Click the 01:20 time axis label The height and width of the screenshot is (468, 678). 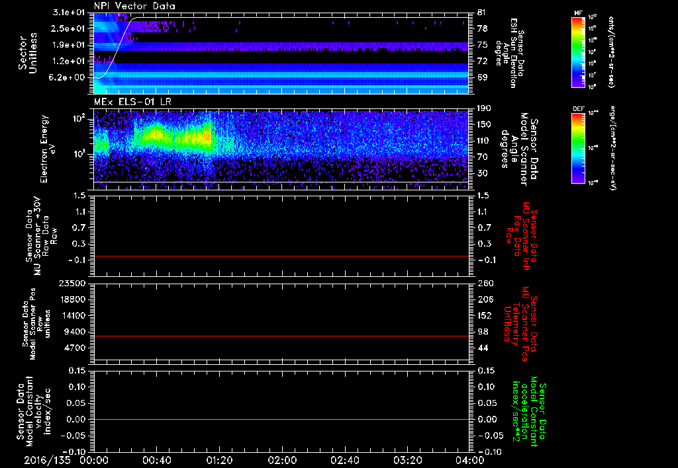click(x=219, y=460)
